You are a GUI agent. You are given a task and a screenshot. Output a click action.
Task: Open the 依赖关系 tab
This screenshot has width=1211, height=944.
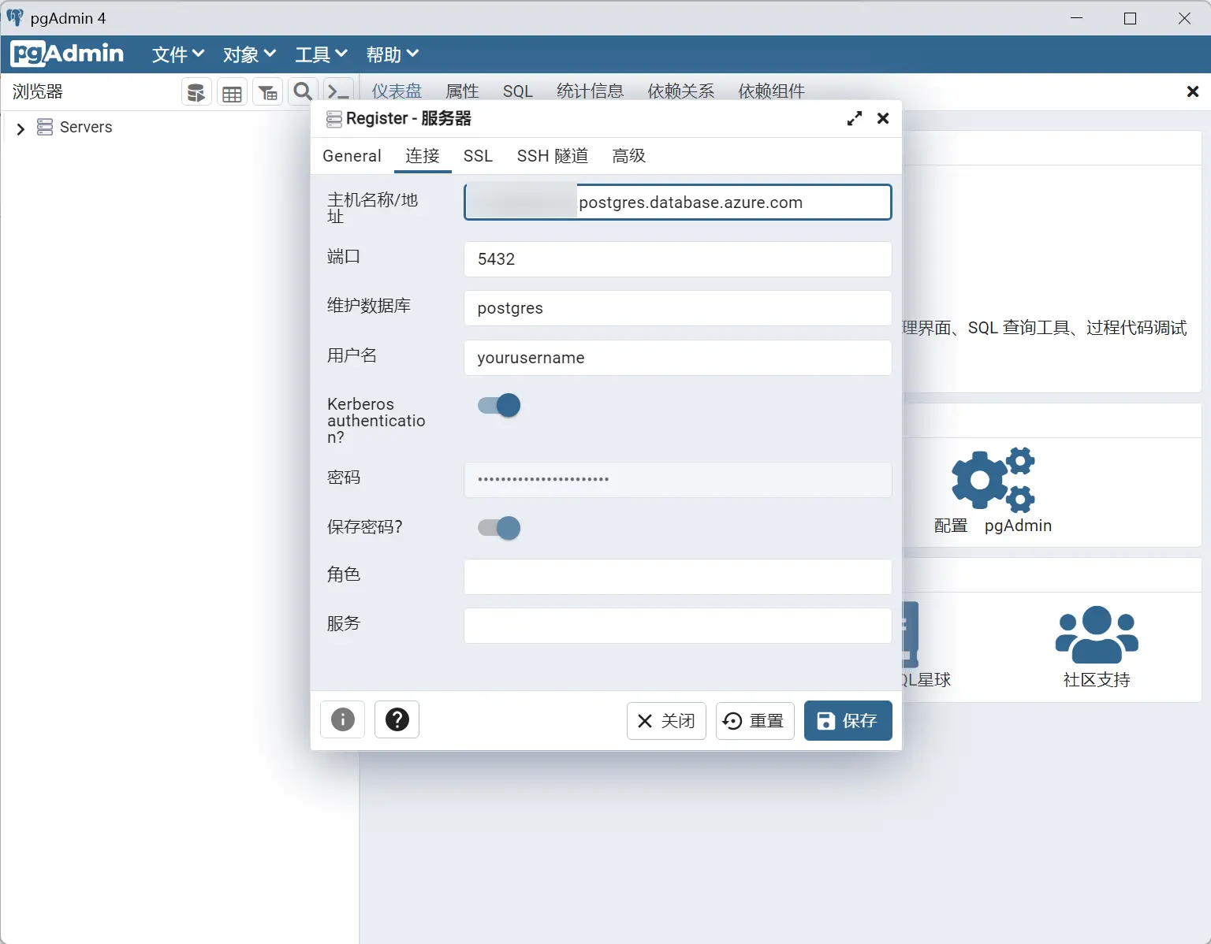tap(680, 91)
